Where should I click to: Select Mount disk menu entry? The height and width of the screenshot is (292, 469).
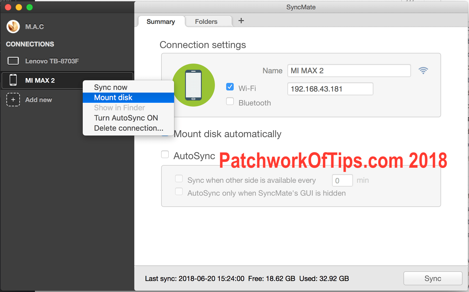coord(128,97)
